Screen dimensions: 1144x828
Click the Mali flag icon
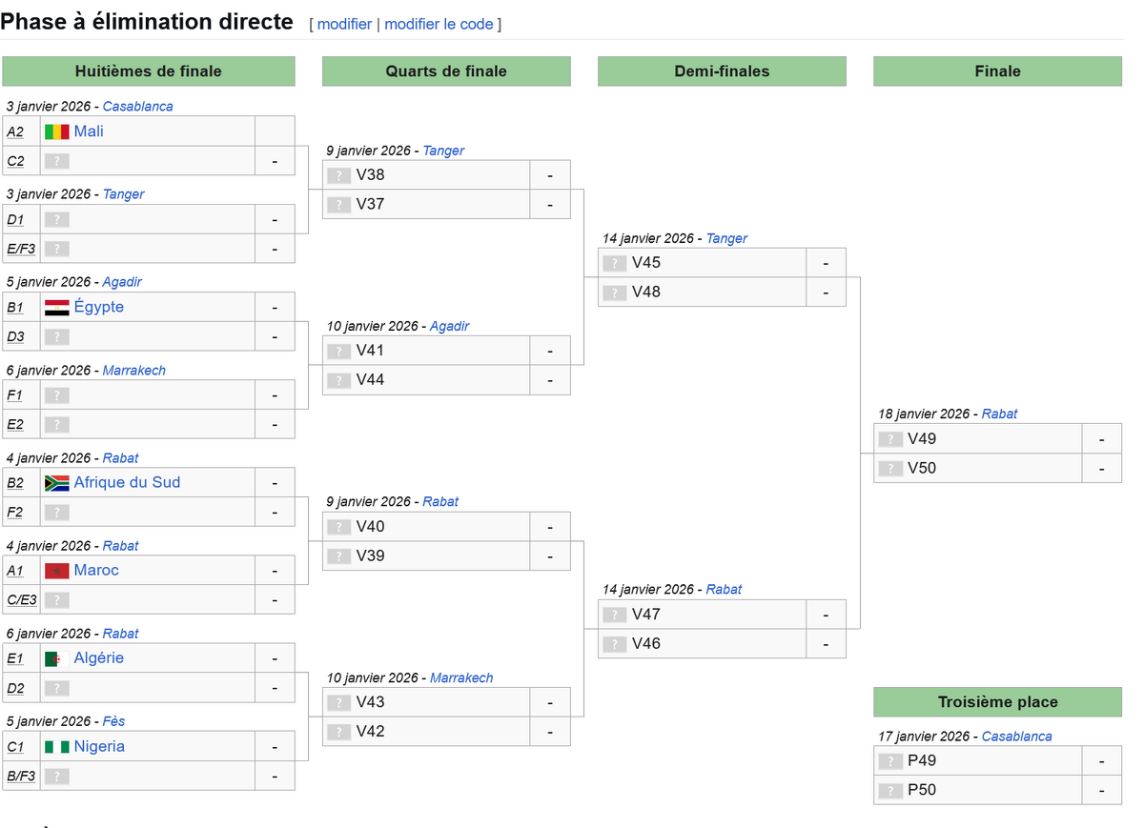pos(57,131)
